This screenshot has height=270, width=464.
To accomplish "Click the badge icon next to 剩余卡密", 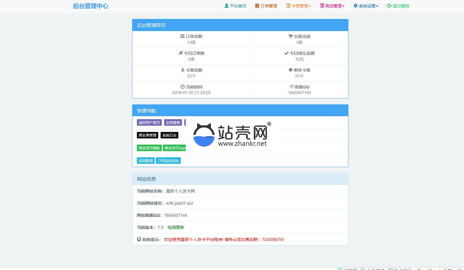I will [290, 70].
